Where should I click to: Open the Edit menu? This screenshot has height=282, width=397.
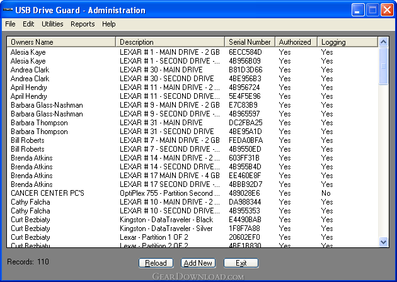(x=28, y=24)
